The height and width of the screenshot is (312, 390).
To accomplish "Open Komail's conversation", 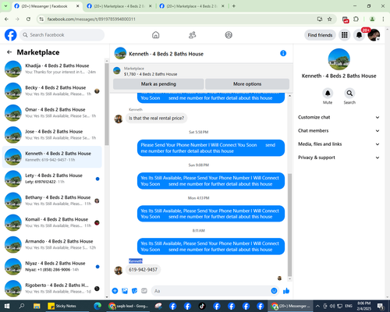I will (52, 222).
